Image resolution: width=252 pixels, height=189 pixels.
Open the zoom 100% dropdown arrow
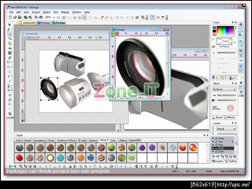pos(54,17)
